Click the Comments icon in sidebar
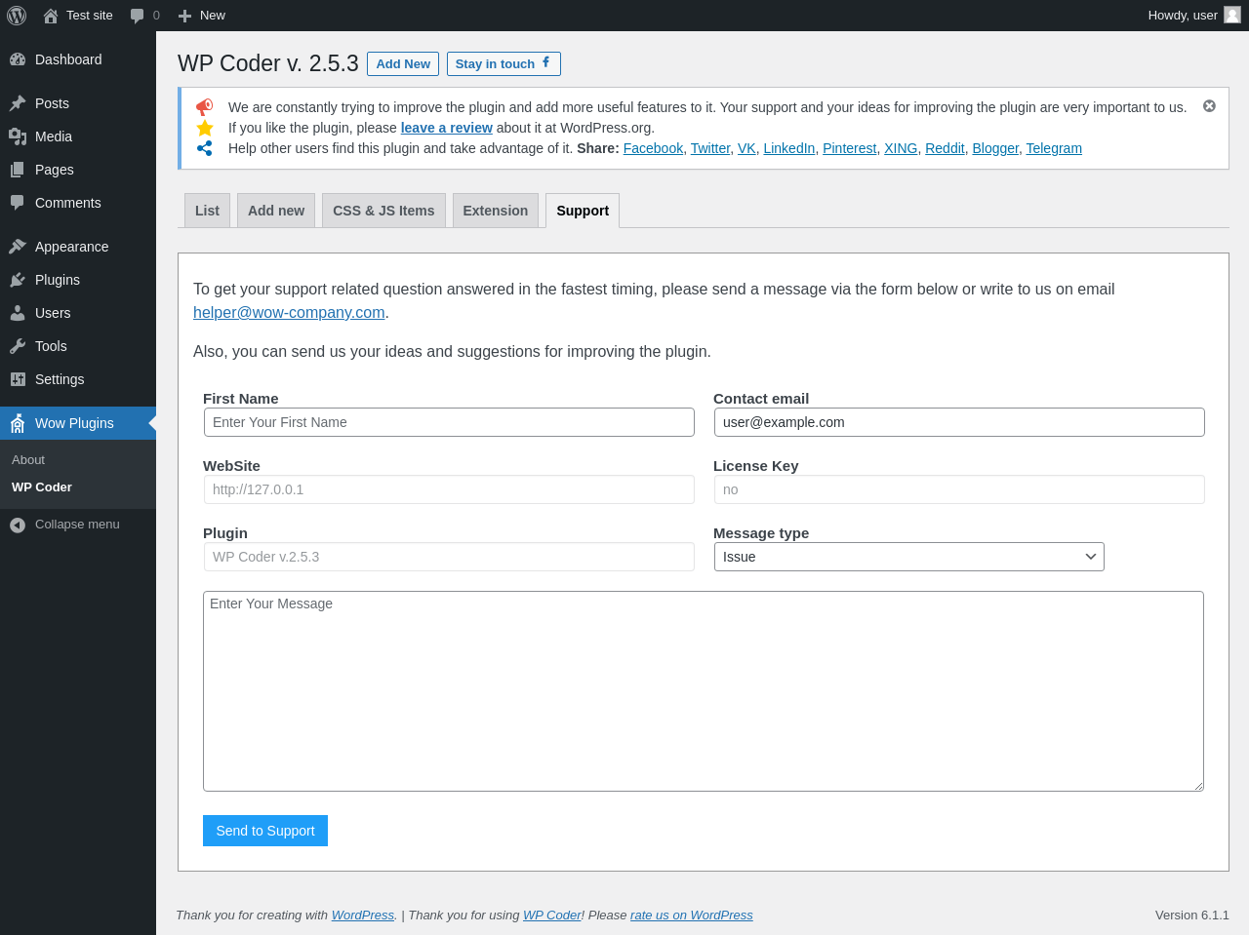The width and height of the screenshot is (1249, 935). point(18,203)
